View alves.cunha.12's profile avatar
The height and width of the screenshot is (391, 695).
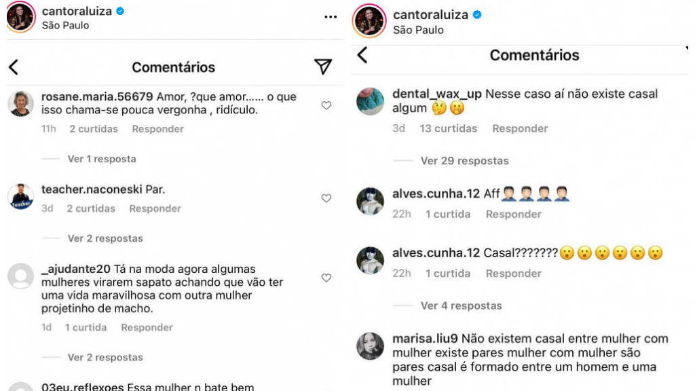point(370,197)
